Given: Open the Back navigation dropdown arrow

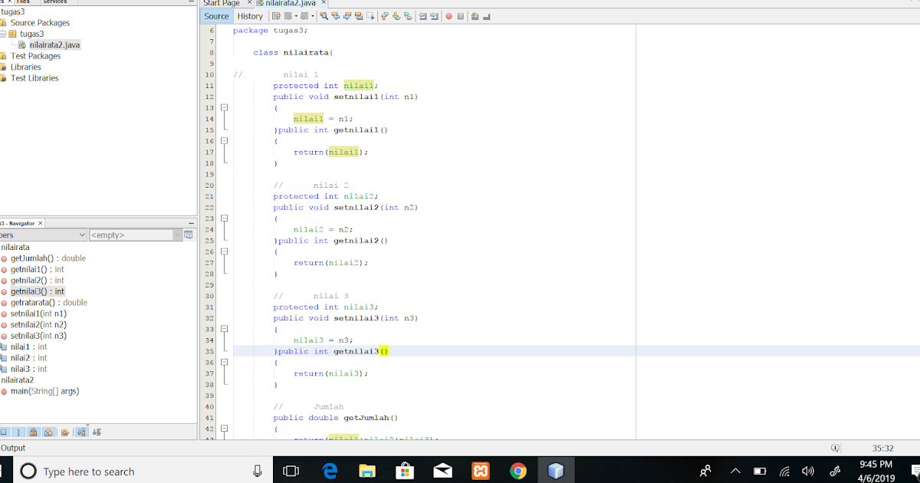Looking at the screenshot, I should tap(295, 15).
